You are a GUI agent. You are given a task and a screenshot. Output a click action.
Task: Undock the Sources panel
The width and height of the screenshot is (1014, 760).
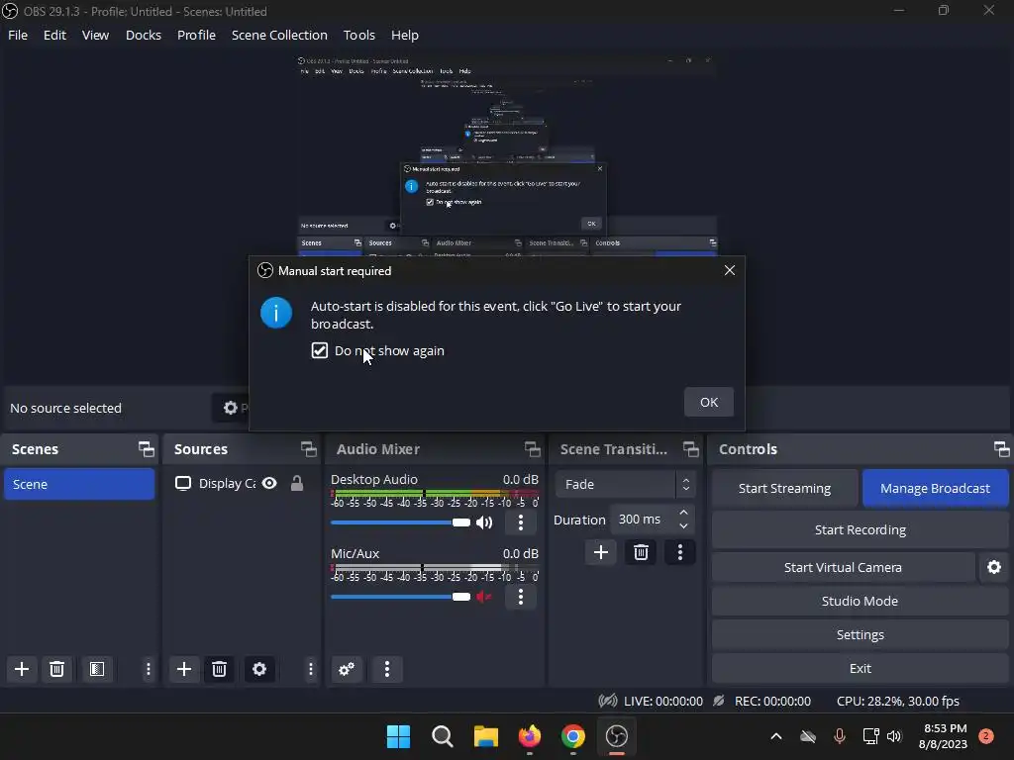[x=309, y=449]
